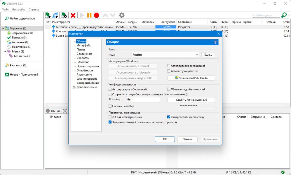291x175 pixels.
Task: Enable 'Отправлять подробности при проверке' checkbox
Action: (x=110, y=94)
